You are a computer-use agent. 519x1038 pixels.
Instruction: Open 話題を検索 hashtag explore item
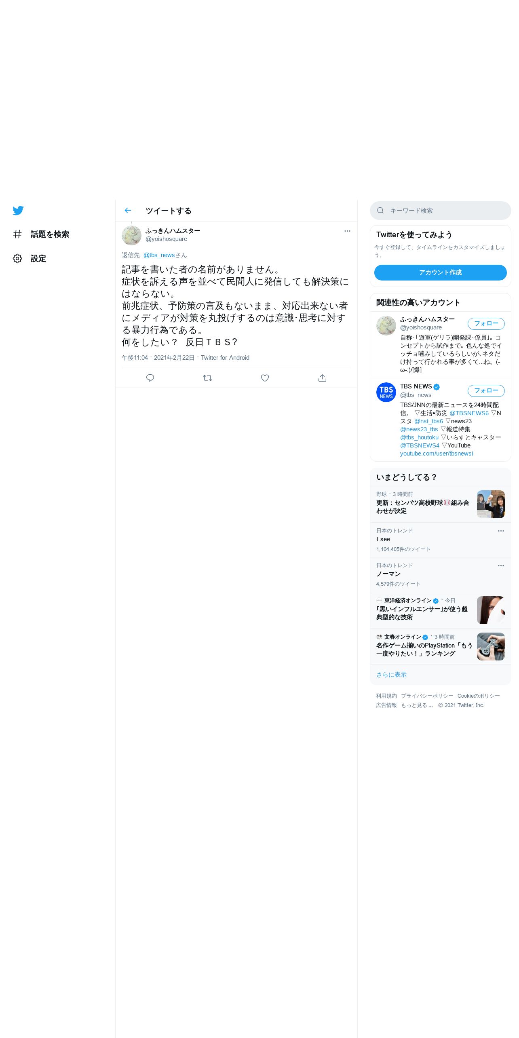(x=41, y=234)
